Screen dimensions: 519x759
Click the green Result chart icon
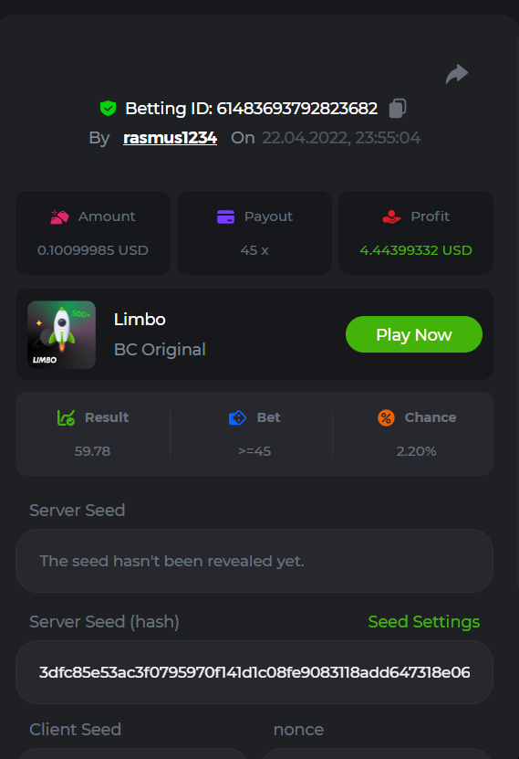coord(67,417)
